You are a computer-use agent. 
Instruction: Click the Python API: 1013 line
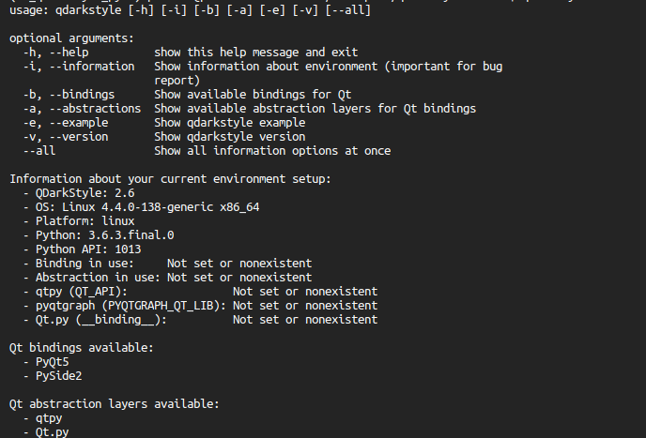(x=82, y=249)
